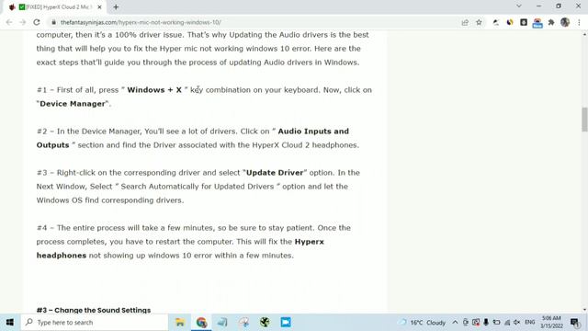
Task: Open the 5:06 AM clock and date
Action: coord(551,323)
